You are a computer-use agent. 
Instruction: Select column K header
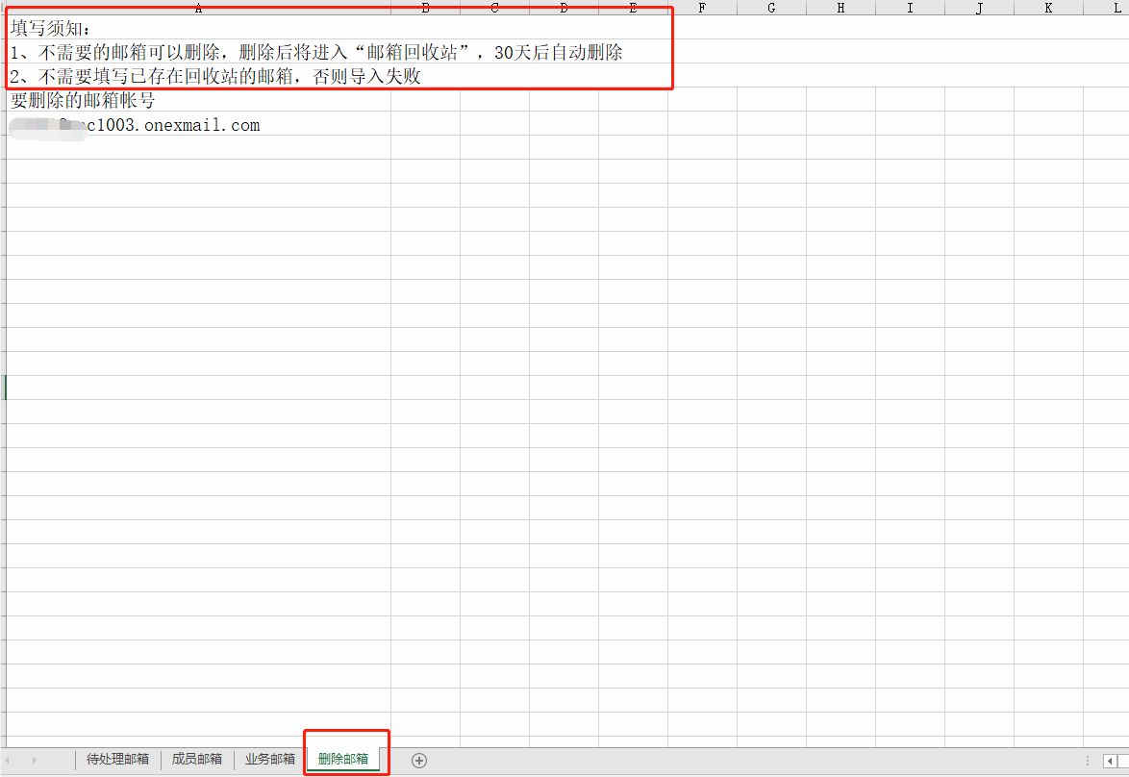[1048, 8]
